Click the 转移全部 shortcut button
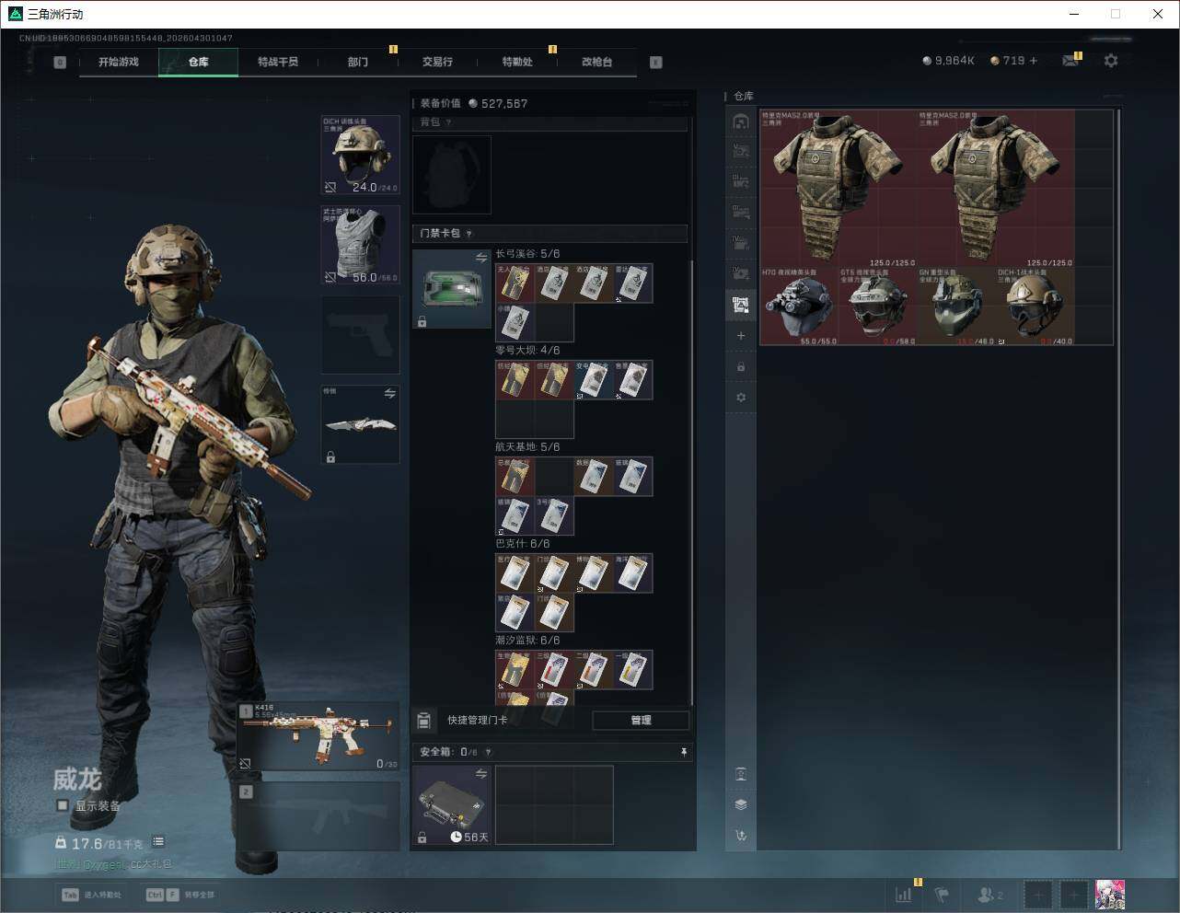The width and height of the screenshot is (1180, 913). tap(179, 895)
